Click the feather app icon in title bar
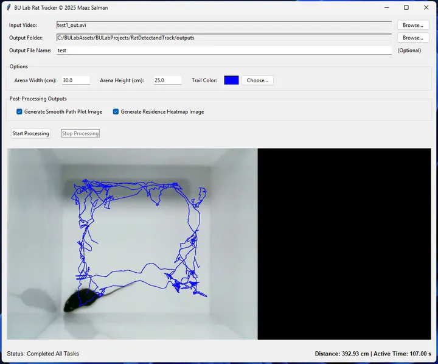Image resolution: width=438 pixels, height=364 pixels. pyautogui.click(x=7, y=7)
